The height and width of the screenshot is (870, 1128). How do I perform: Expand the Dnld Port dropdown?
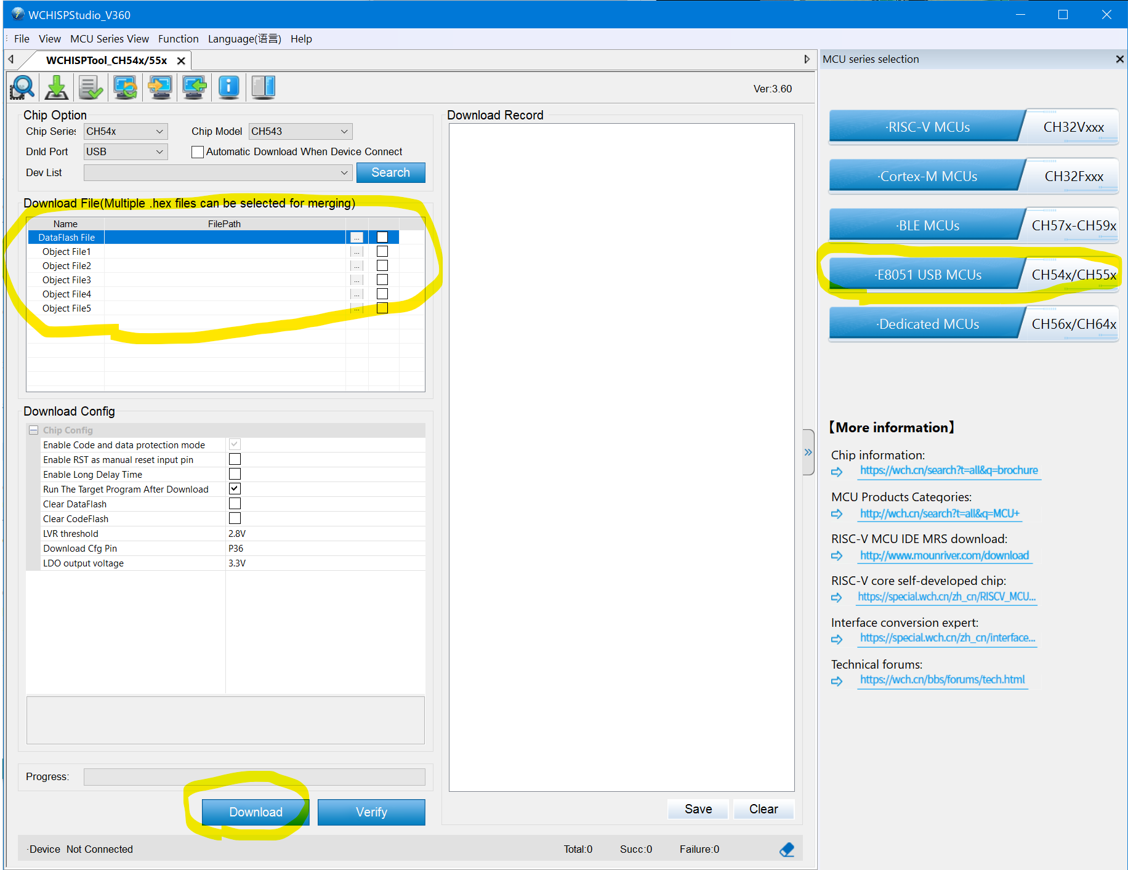coord(126,152)
